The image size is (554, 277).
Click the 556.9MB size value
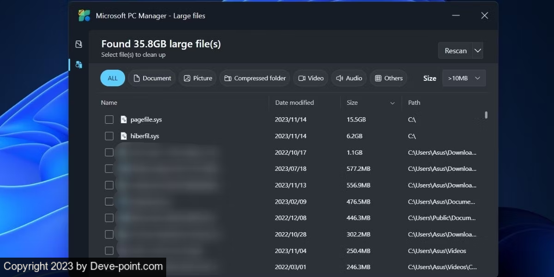coord(358,185)
